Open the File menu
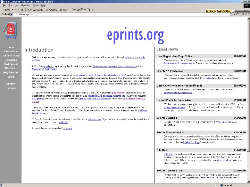Screen dimensions: 250x187 4,6
